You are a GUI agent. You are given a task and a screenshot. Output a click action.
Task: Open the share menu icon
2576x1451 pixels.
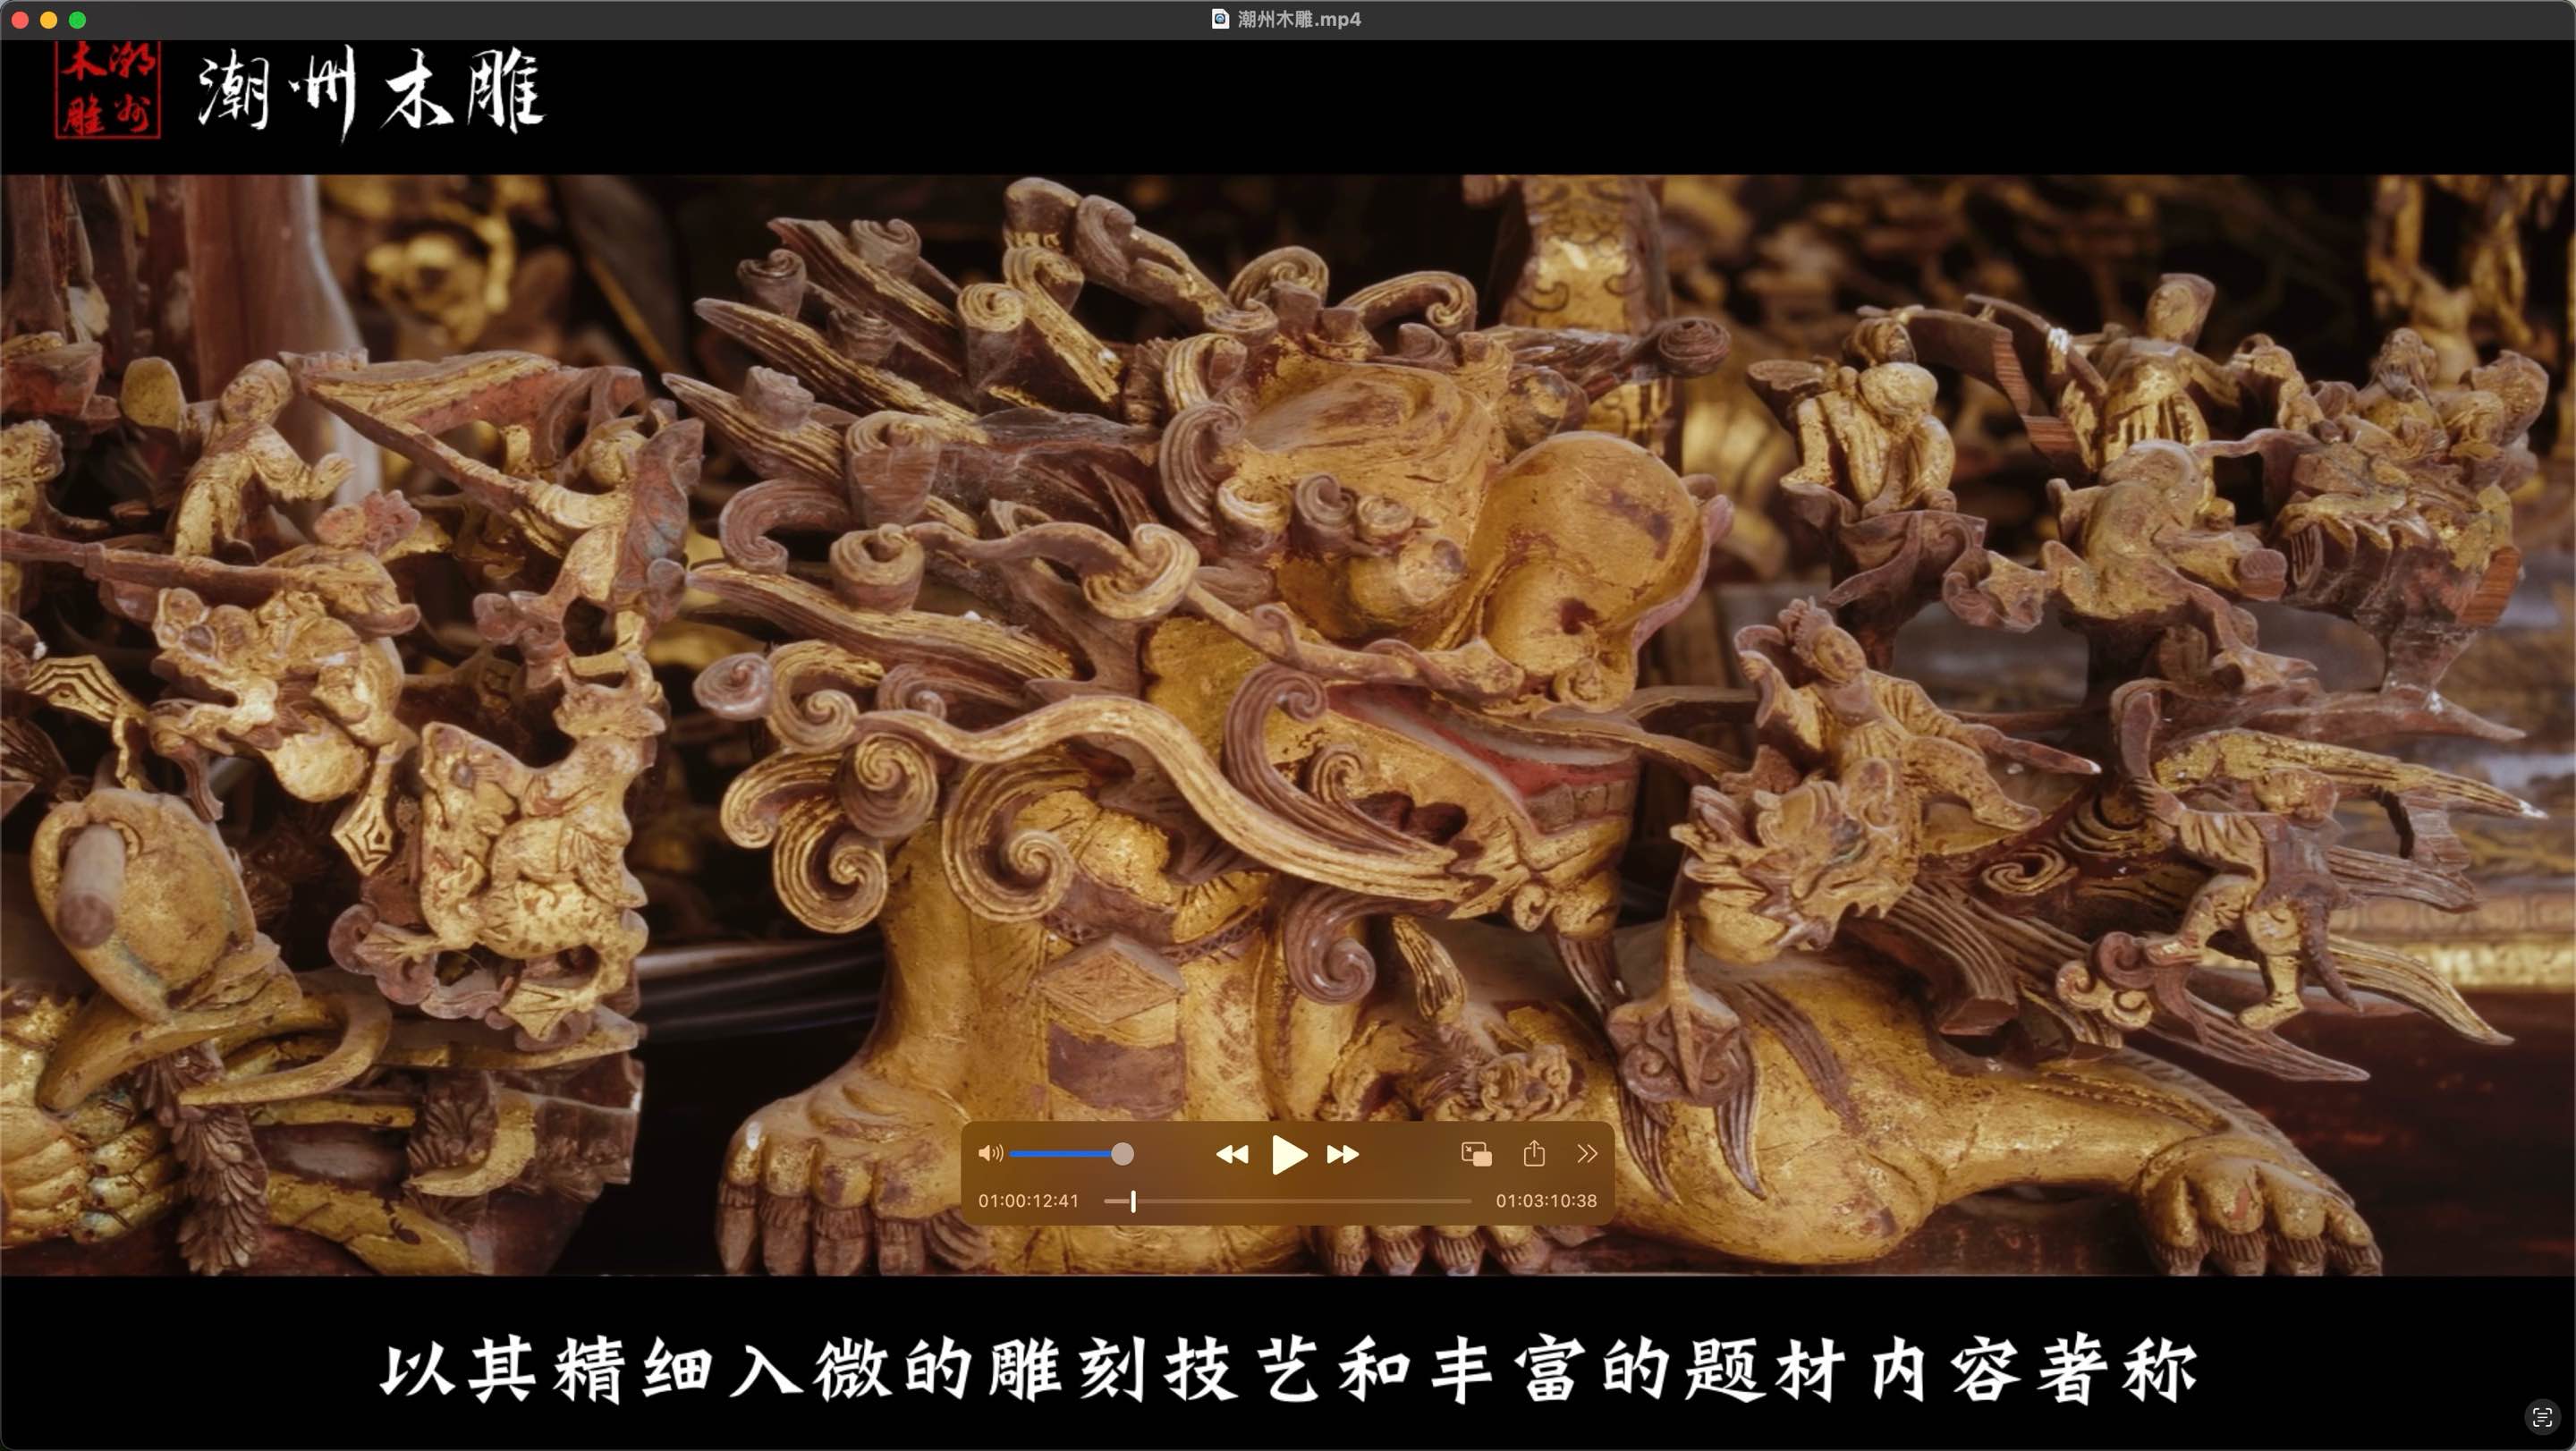[1534, 1153]
